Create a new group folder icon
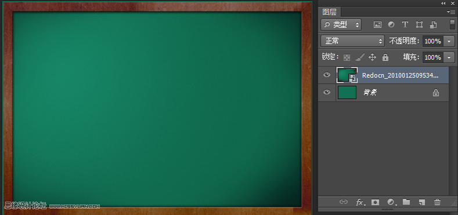Screen dimensions: 458x215 [406, 202]
